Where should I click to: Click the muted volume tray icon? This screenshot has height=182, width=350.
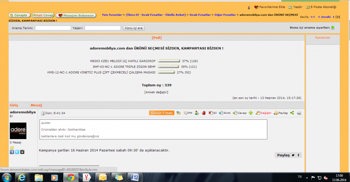326,178
